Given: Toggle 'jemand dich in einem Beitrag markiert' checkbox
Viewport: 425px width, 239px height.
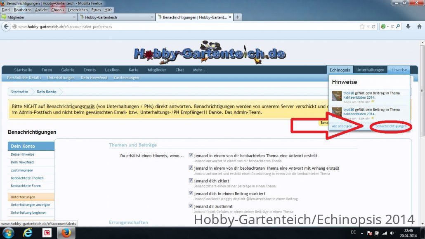Looking at the screenshot, I should click(191, 194).
